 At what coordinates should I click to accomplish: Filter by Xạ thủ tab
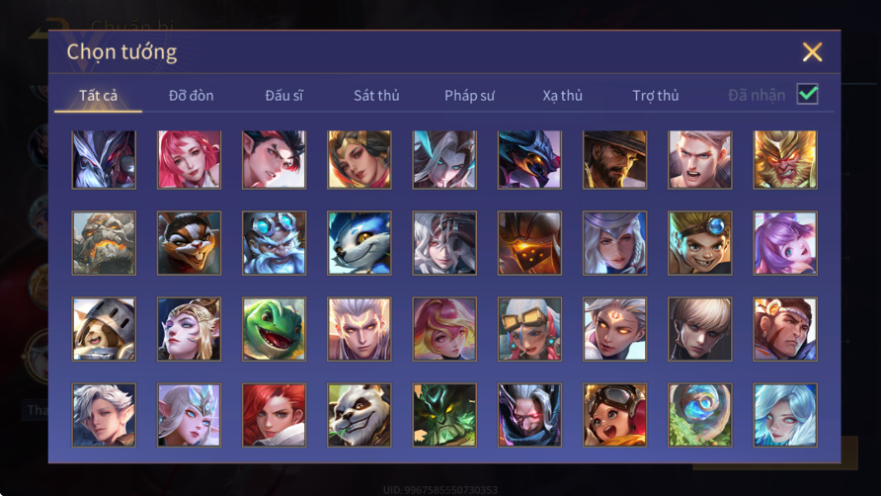coord(562,96)
